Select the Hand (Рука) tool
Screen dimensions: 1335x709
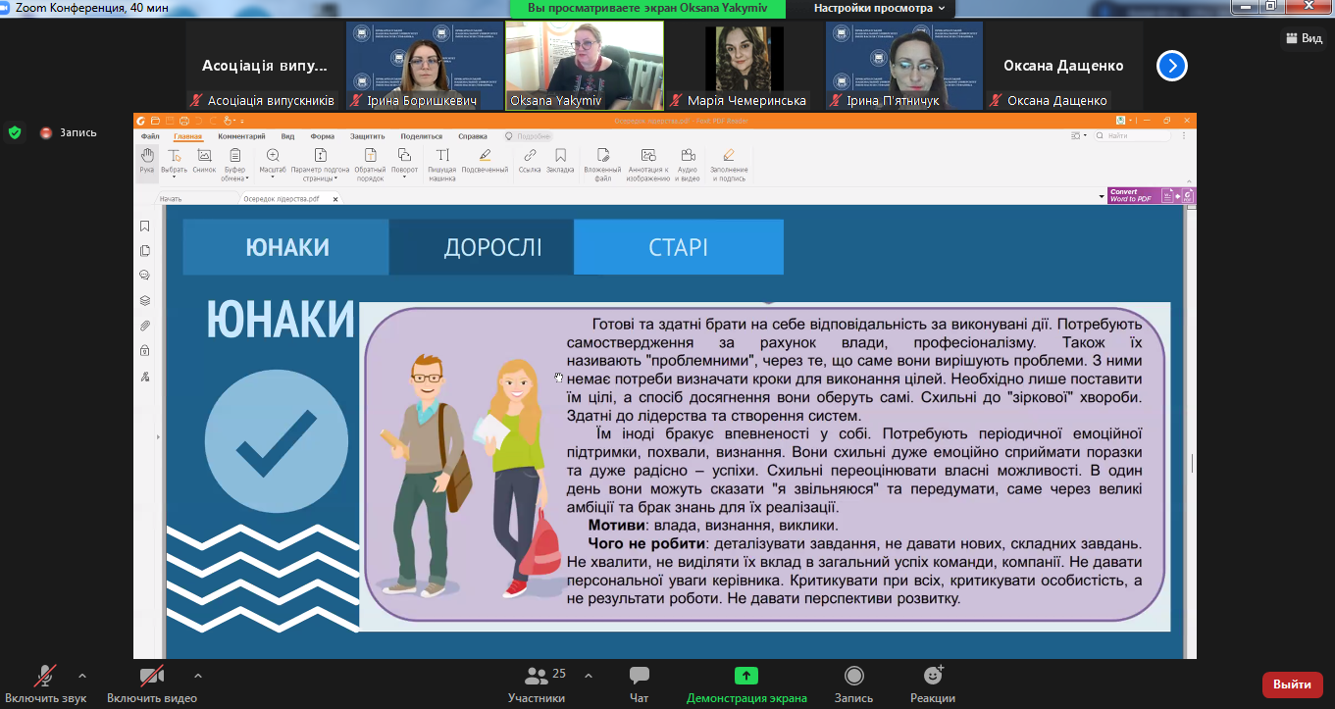point(146,162)
